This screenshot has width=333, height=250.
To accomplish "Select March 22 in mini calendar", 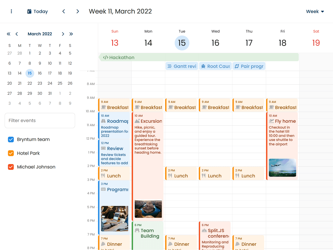I will pyautogui.click(x=30, y=83).
